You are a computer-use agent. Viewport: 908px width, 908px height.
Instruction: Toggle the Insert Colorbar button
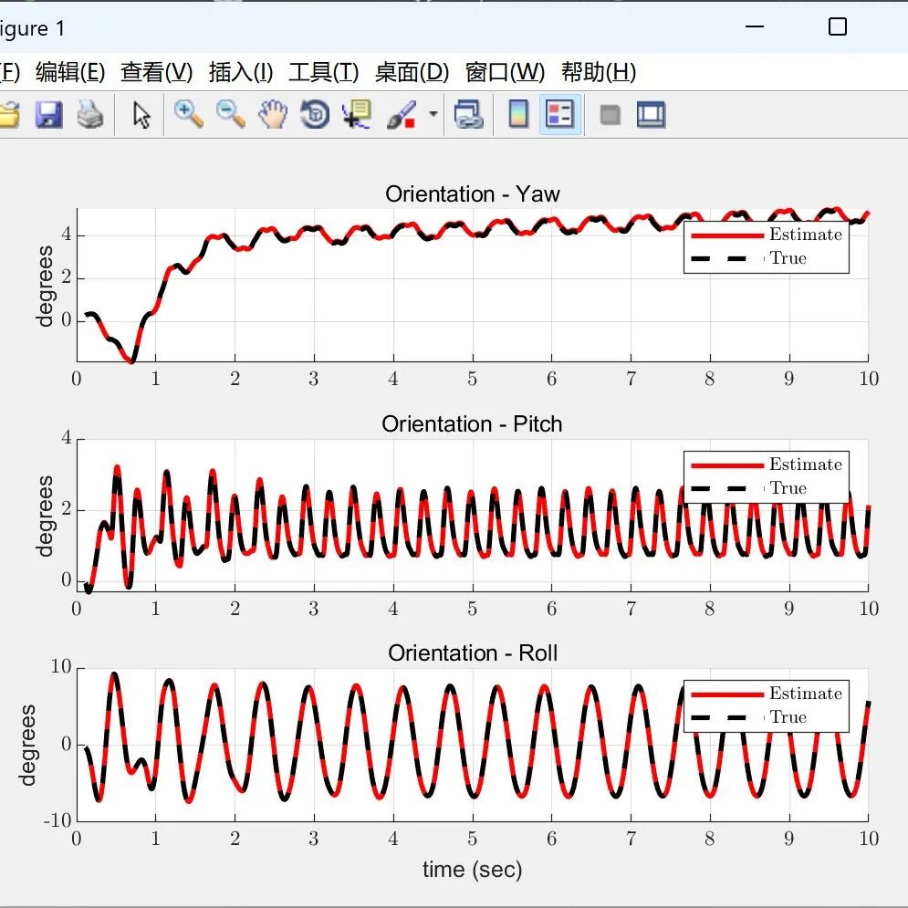[x=518, y=114]
